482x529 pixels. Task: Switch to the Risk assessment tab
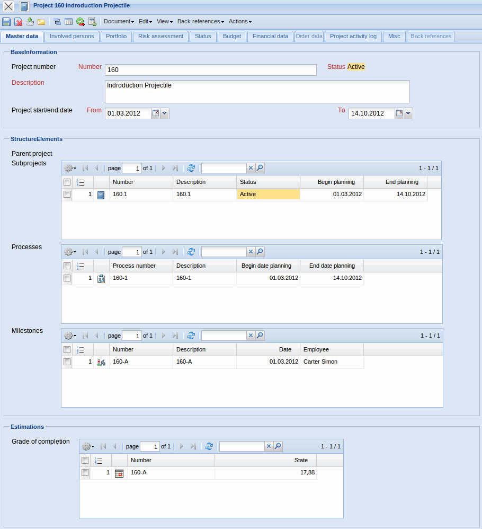[x=160, y=37]
